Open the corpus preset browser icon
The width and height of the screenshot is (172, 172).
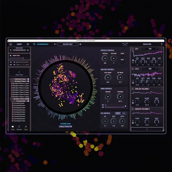[11, 50]
